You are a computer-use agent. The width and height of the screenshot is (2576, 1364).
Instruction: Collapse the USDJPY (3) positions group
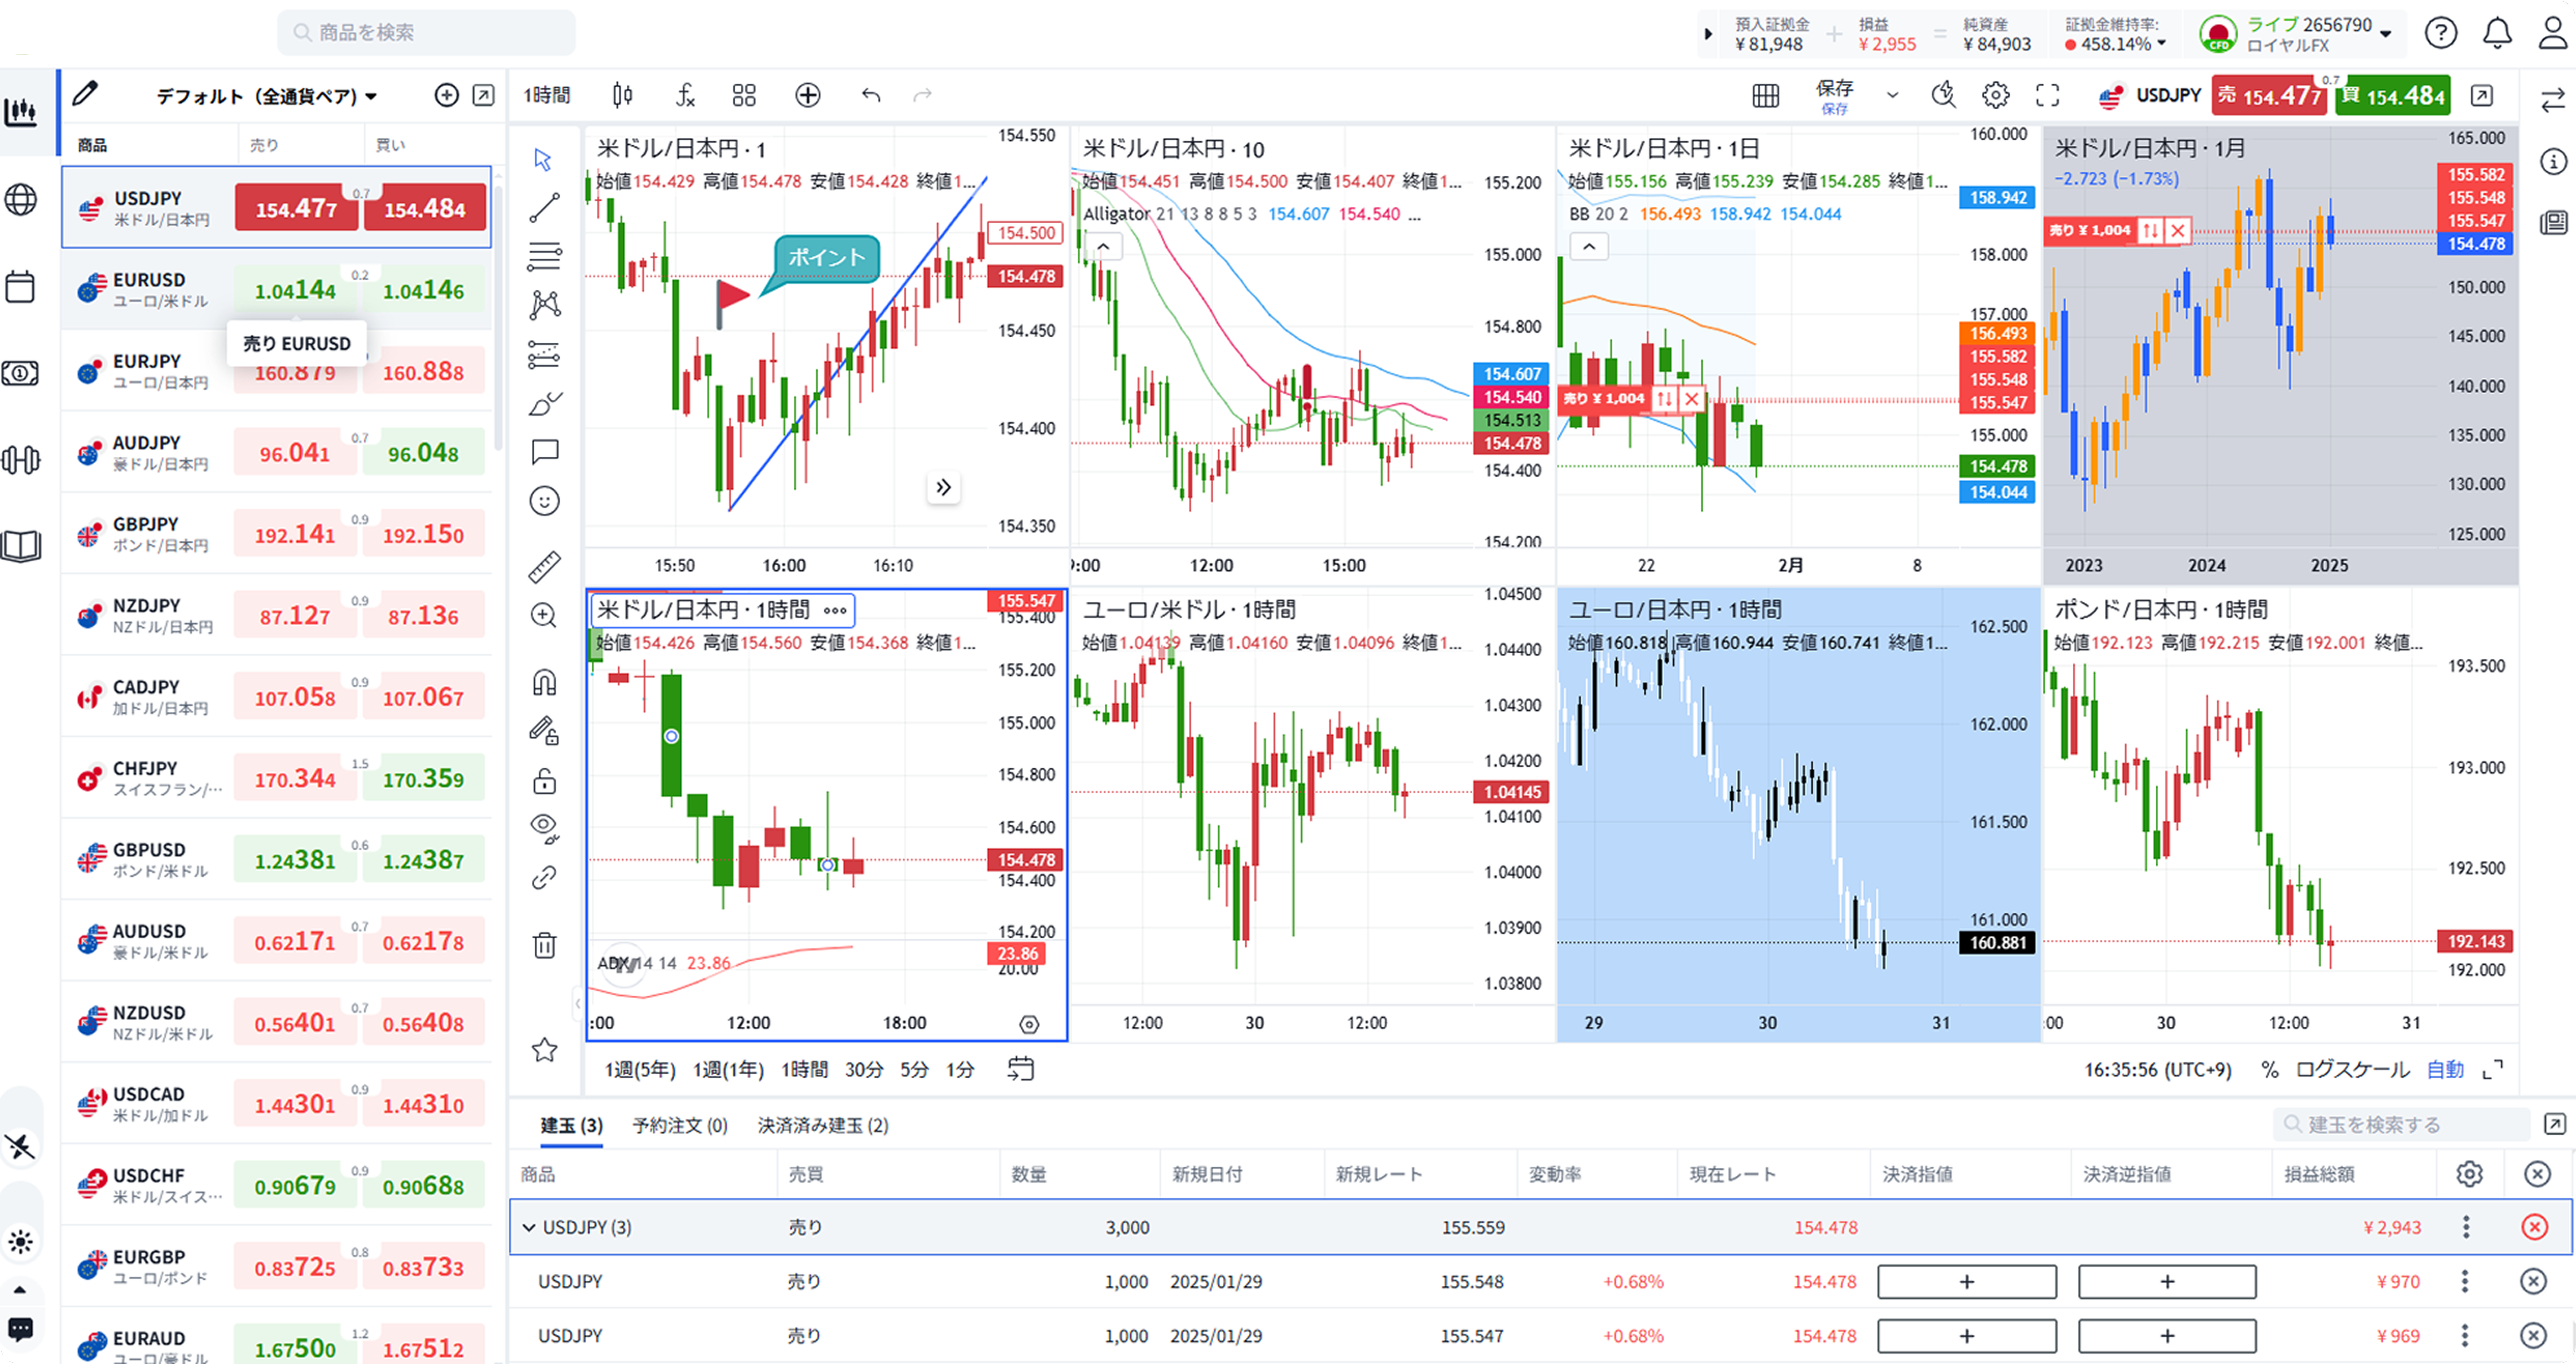click(529, 1227)
